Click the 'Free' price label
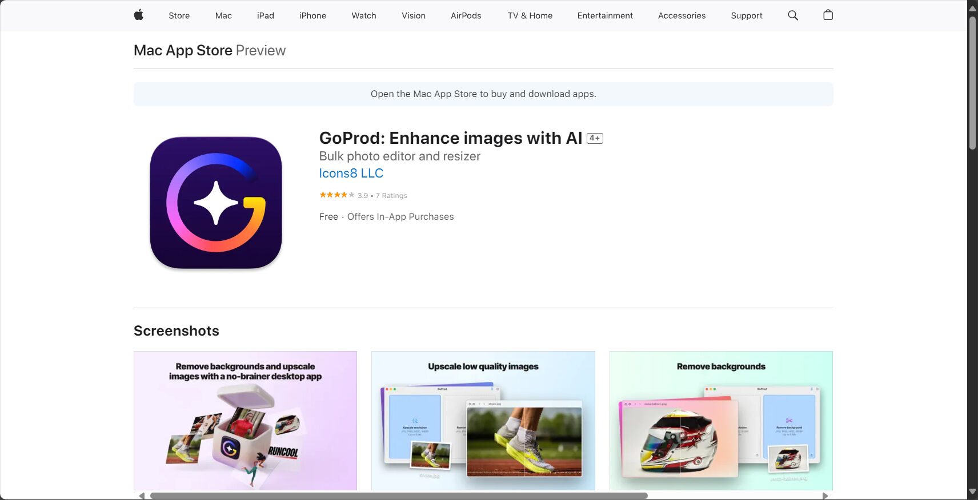This screenshot has height=500, width=978. point(328,217)
